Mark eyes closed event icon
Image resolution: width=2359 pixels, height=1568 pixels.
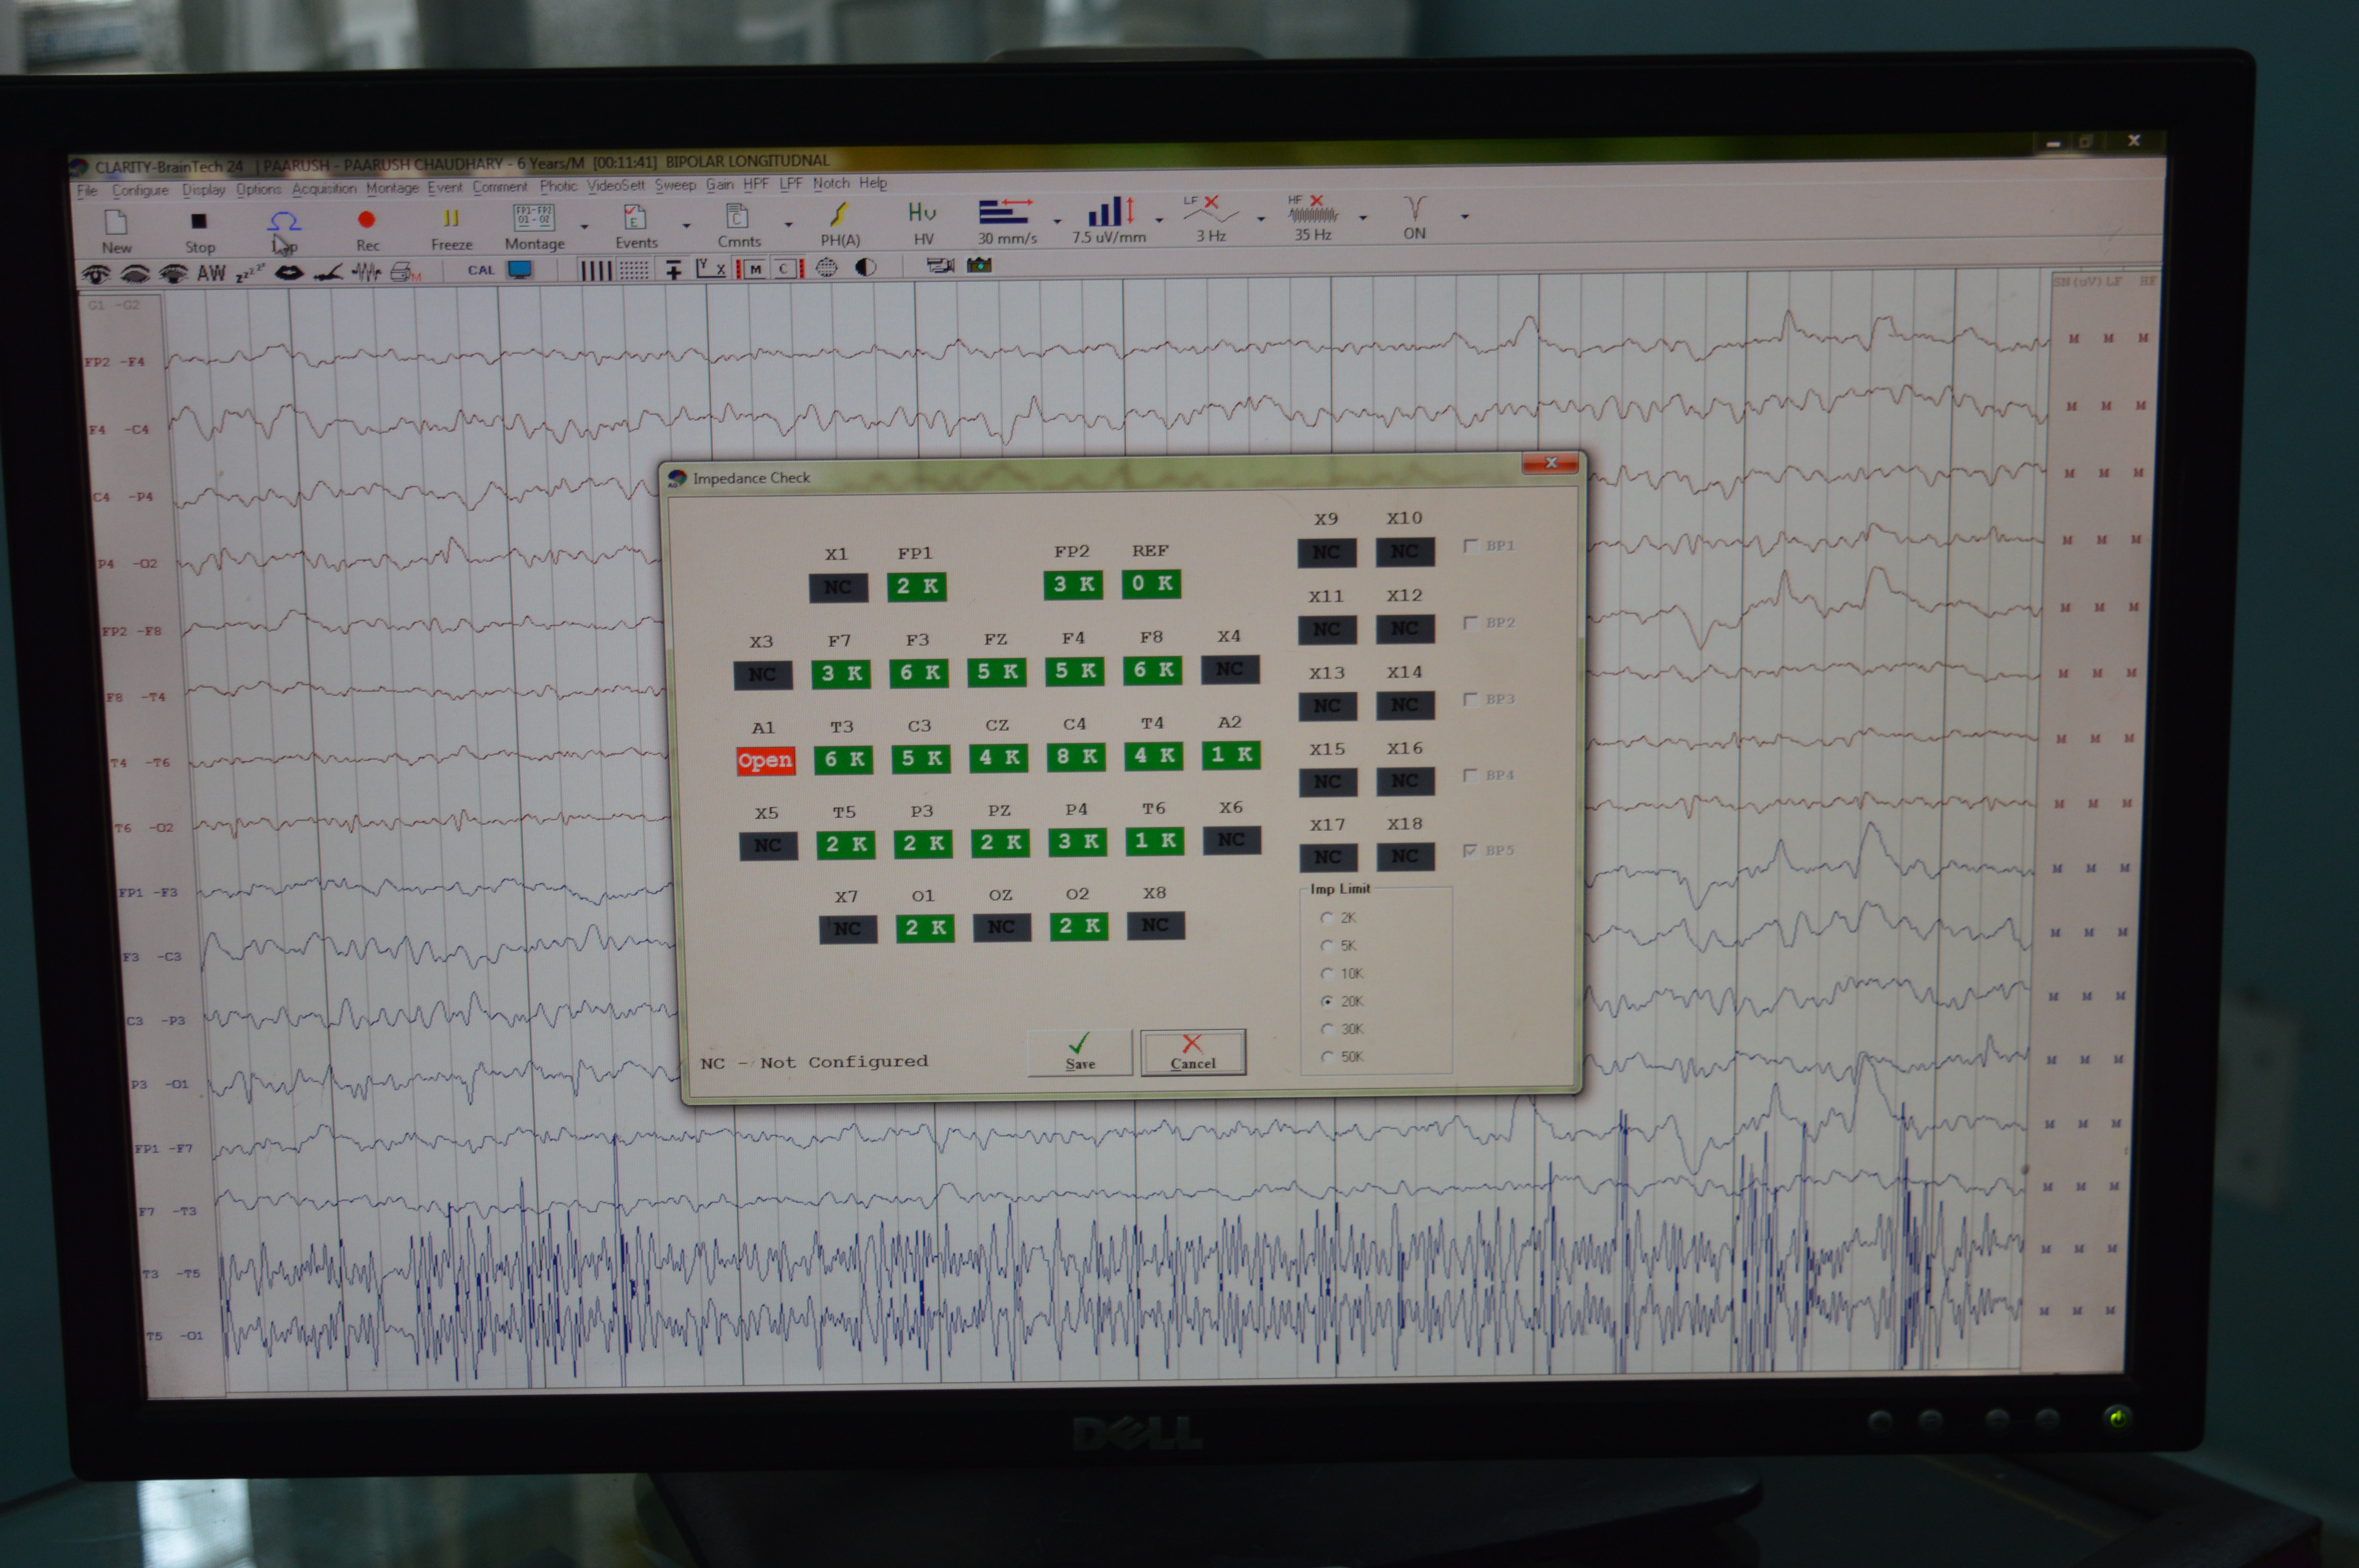(x=134, y=274)
